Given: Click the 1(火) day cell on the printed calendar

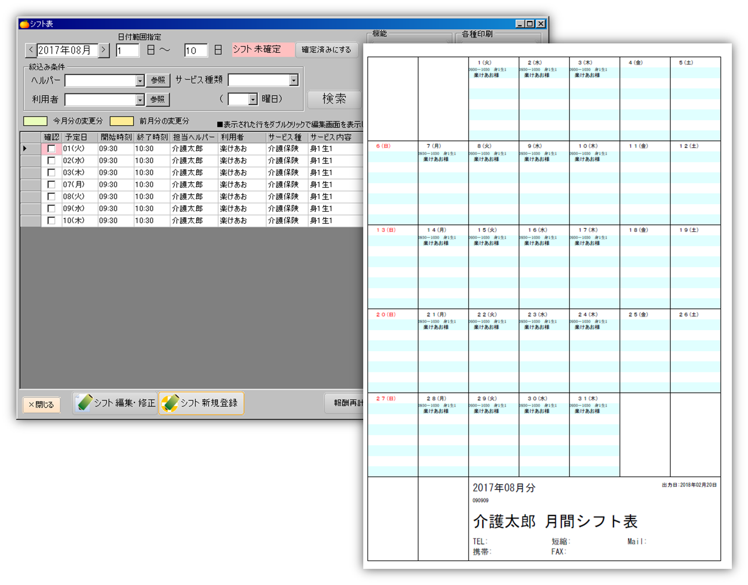Looking at the screenshot, I should [494, 99].
